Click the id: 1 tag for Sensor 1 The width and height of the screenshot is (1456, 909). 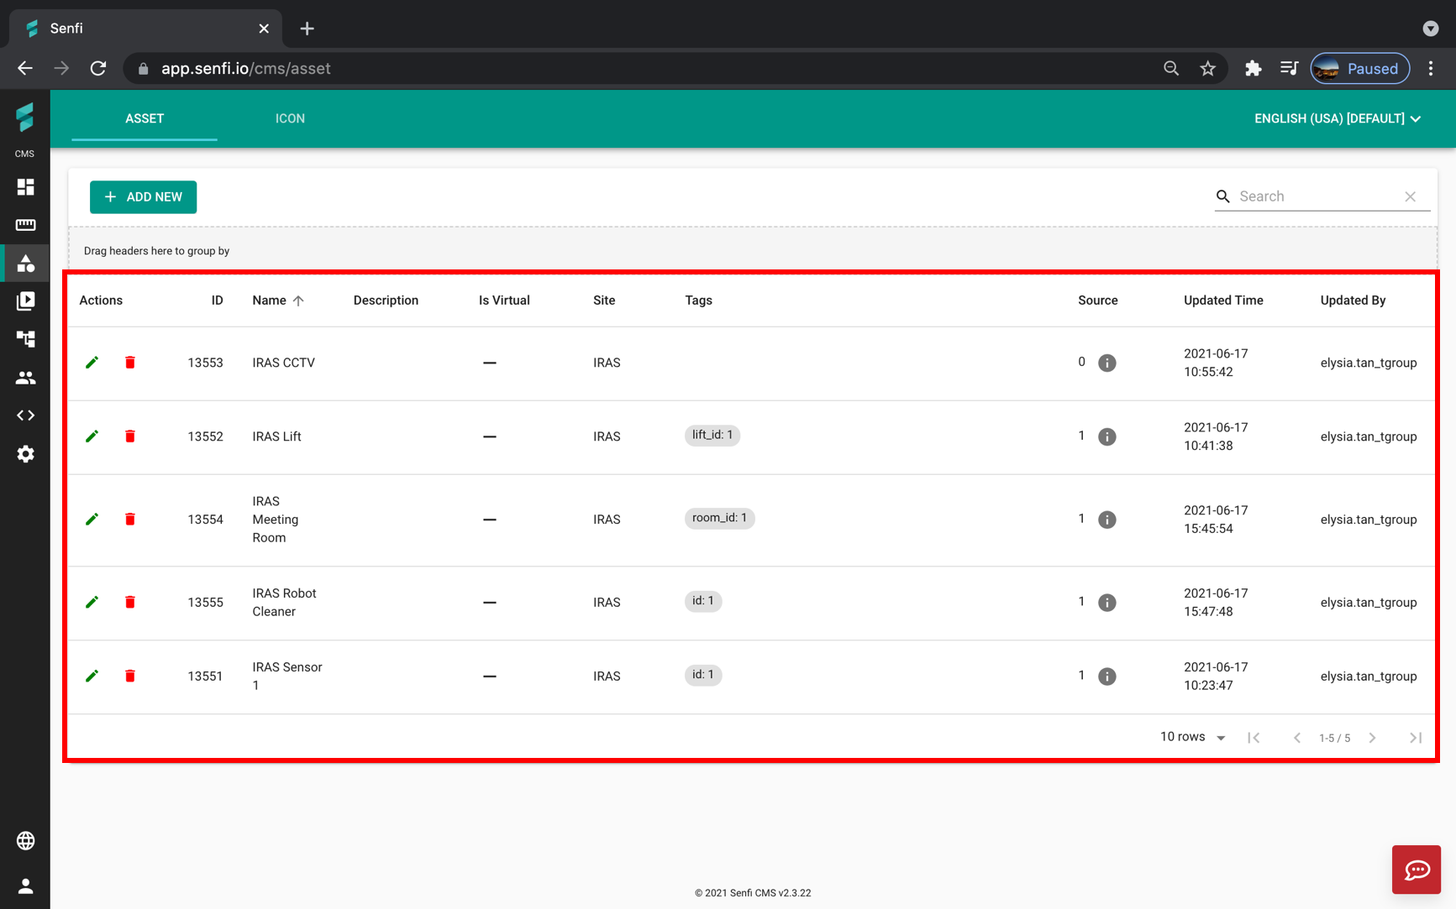pos(703,675)
